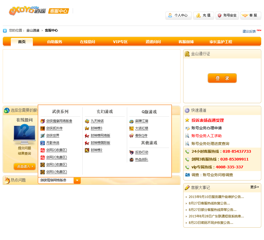264x240 pixels.
Task: Click the 剑侠情缘网络版叁 game icon
Action: tap(43, 121)
